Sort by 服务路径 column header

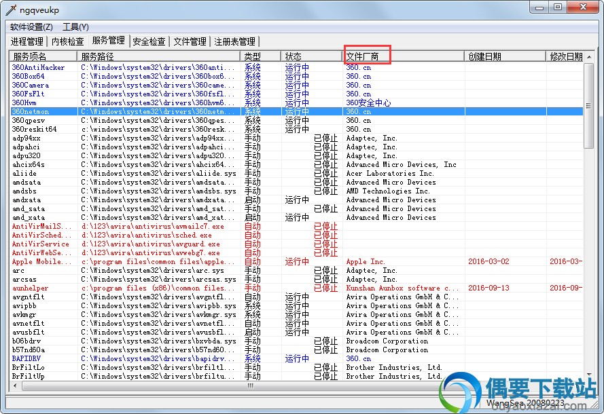(159, 56)
